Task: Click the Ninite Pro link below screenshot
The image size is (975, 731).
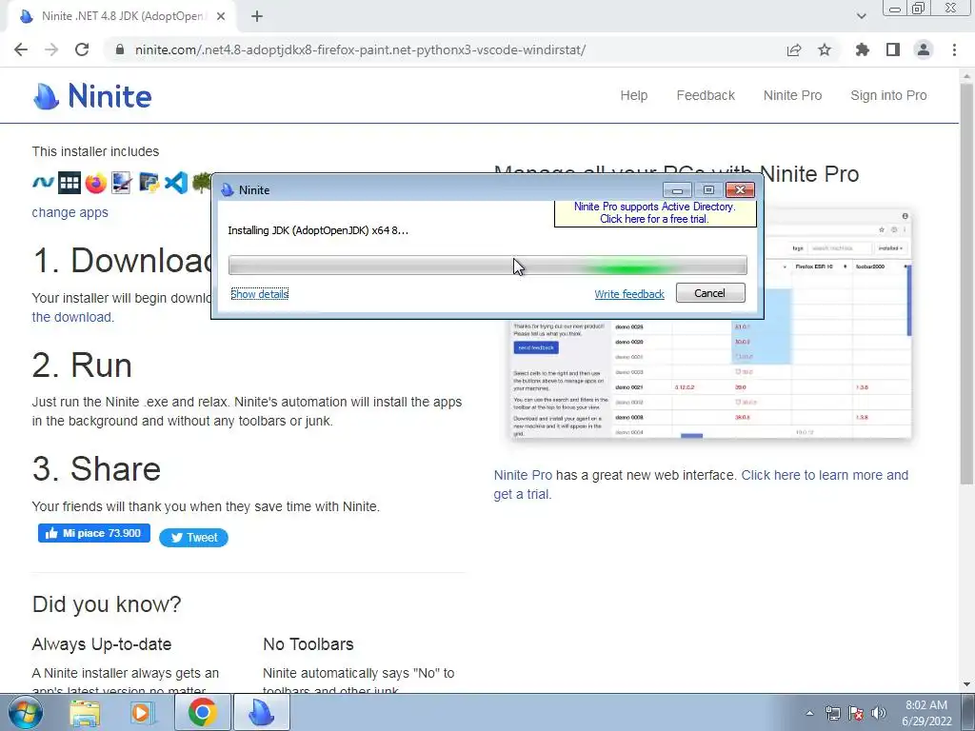Action: 523,475
